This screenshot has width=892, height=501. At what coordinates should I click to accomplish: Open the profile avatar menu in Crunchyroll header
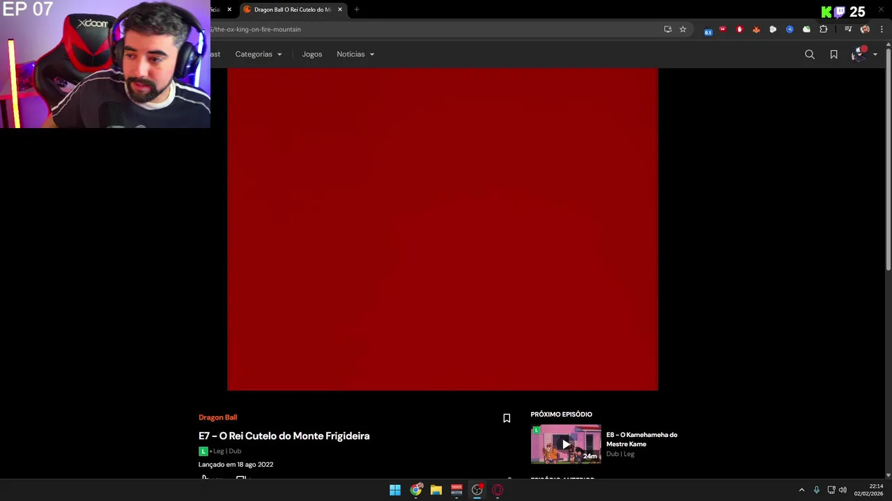click(859, 54)
